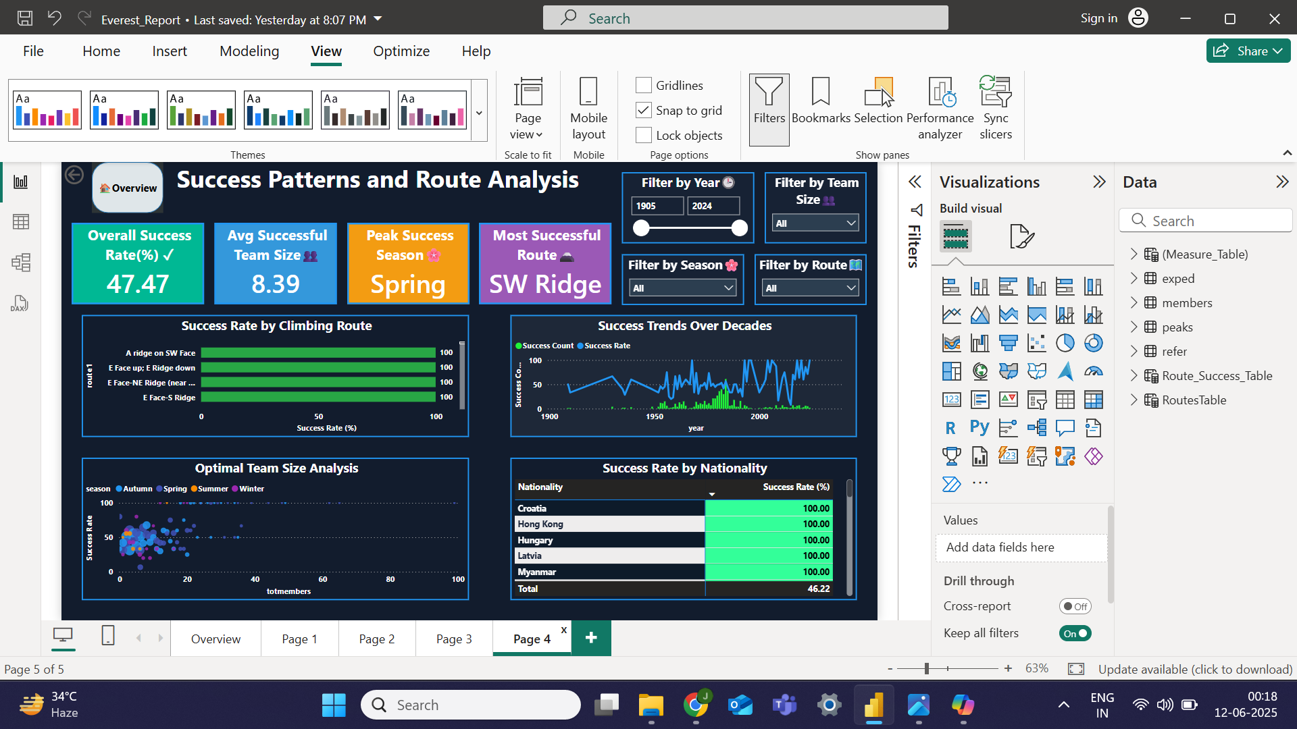Click the zoom slider handle in status bar
This screenshot has width=1297, height=729.
point(927,668)
